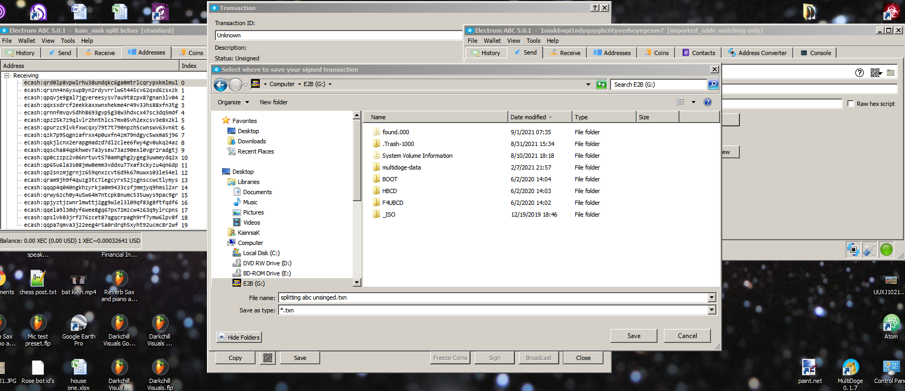Expand the Computer breadcrumb dropdown arrow
The width and height of the screenshot is (905, 391).
click(x=299, y=85)
